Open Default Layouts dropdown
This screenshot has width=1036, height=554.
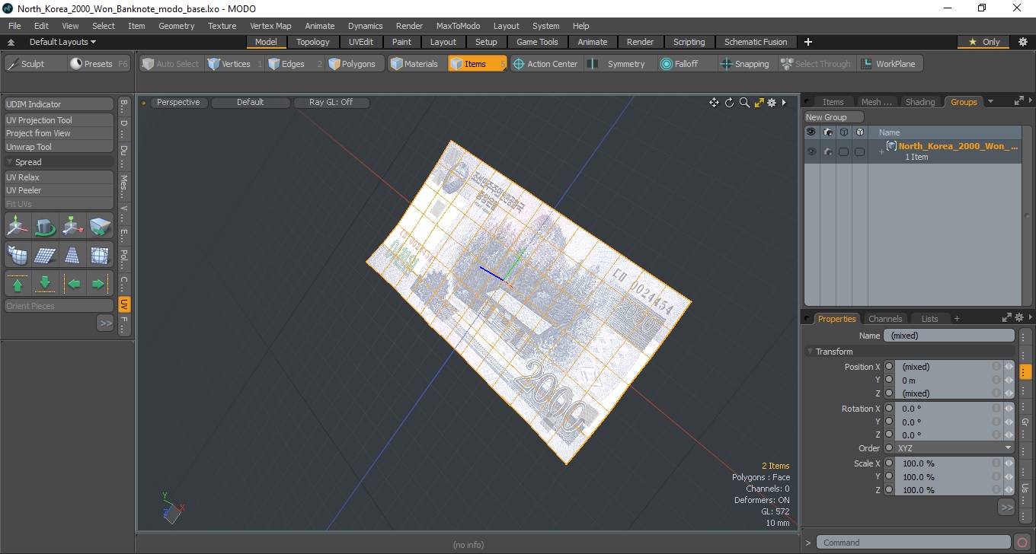click(62, 42)
